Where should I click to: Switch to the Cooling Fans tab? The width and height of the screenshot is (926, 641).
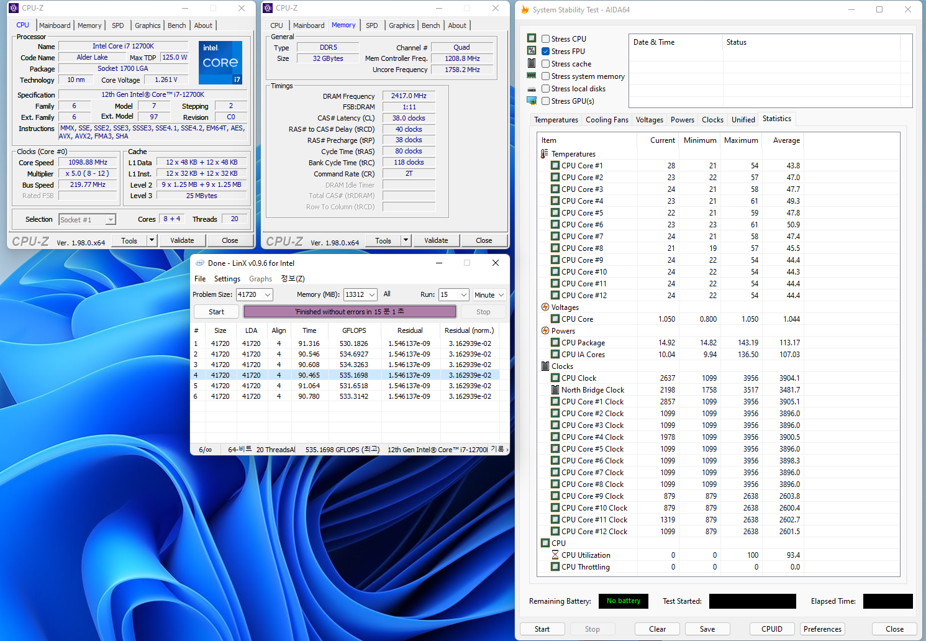point(607,120)
